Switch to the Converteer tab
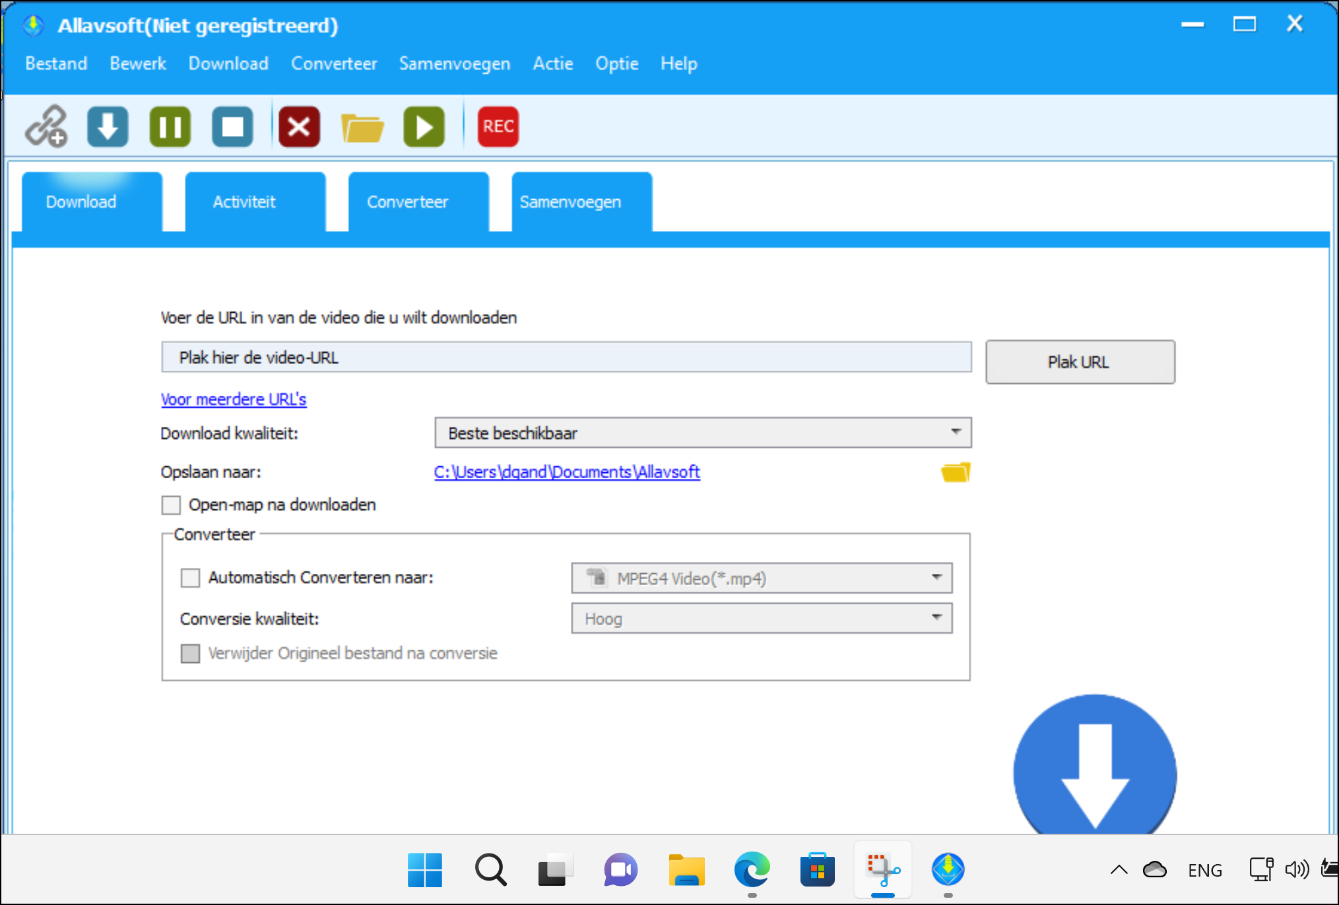Image resolution: width=1339 pixels, height=905 pixels. pos(408,202)
